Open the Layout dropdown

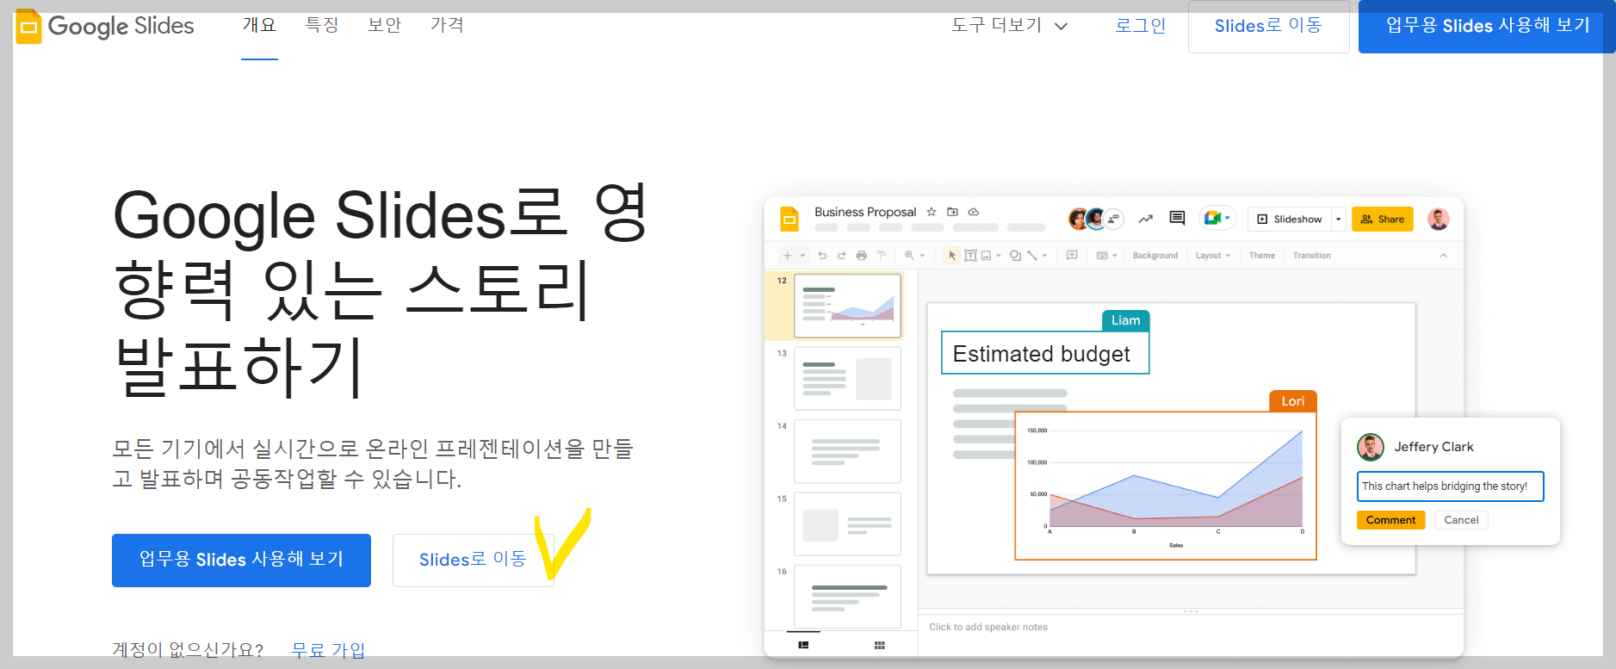pos(1213,256)
